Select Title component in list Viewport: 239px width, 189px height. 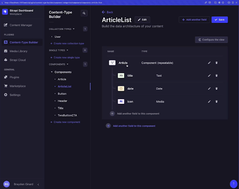click(61, 108)
